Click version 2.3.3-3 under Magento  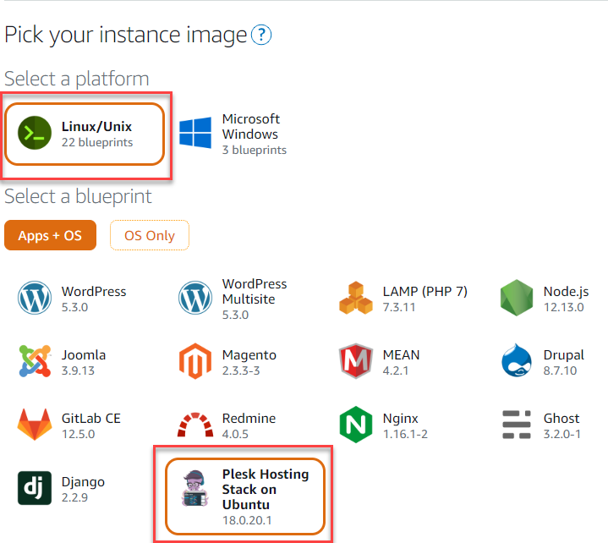[x=241, y=370]
